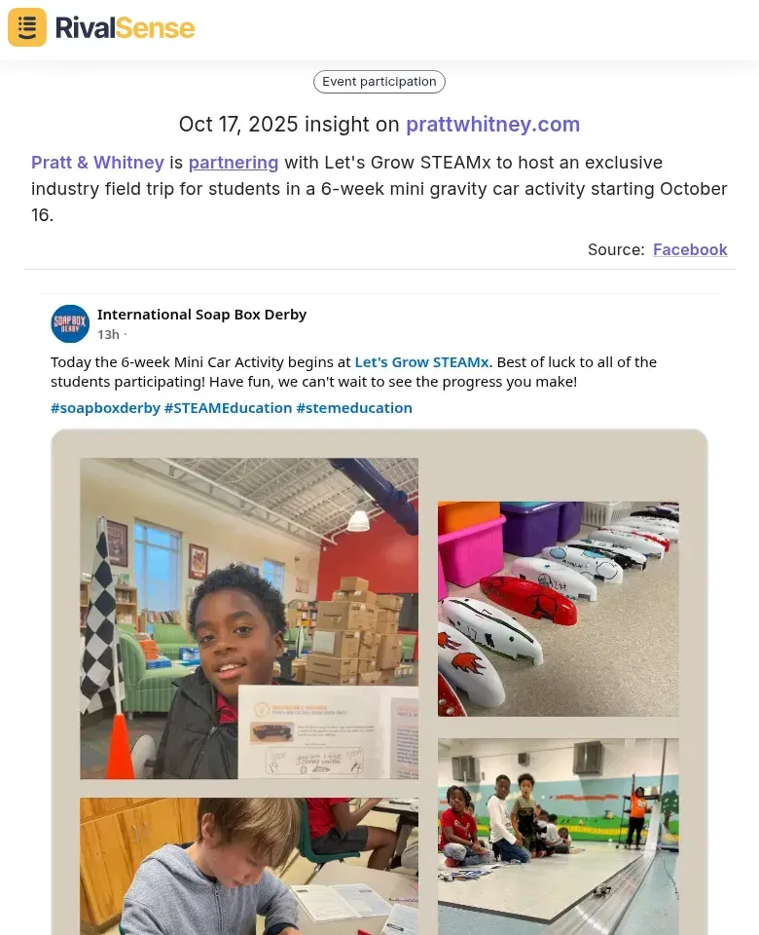
Task: Open the prattwhitney.com link
Action: tap(492, 124)
